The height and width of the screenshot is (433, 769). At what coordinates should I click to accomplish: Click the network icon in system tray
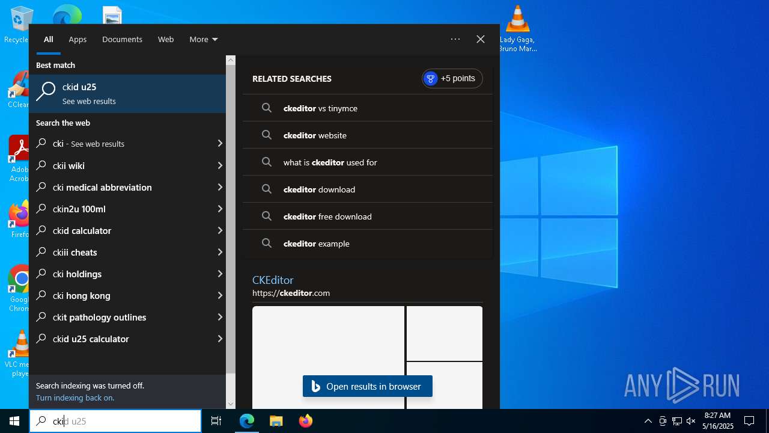click(676, 421)
